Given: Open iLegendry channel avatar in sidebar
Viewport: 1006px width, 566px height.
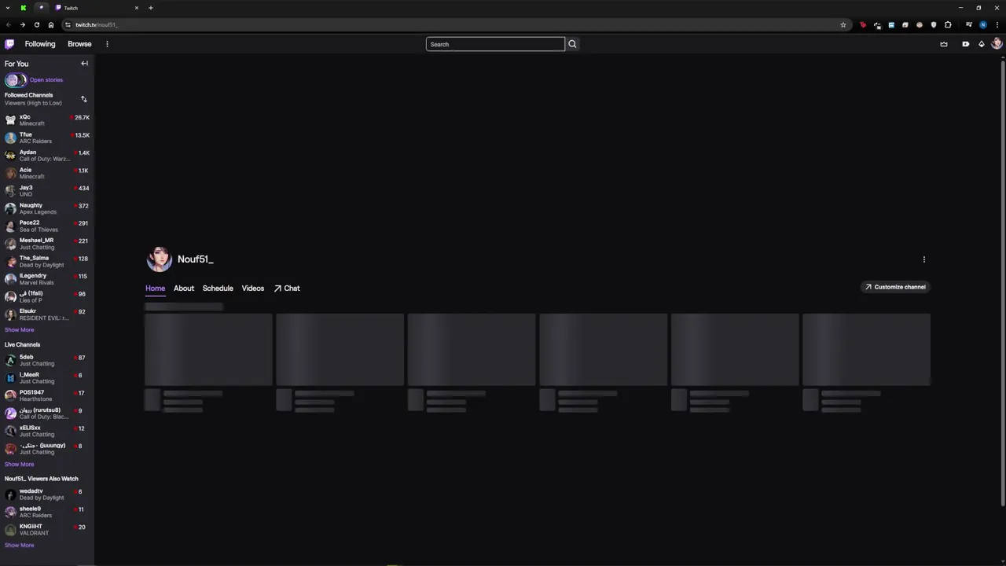Looking at the screenshot, I should pos(10,279).
